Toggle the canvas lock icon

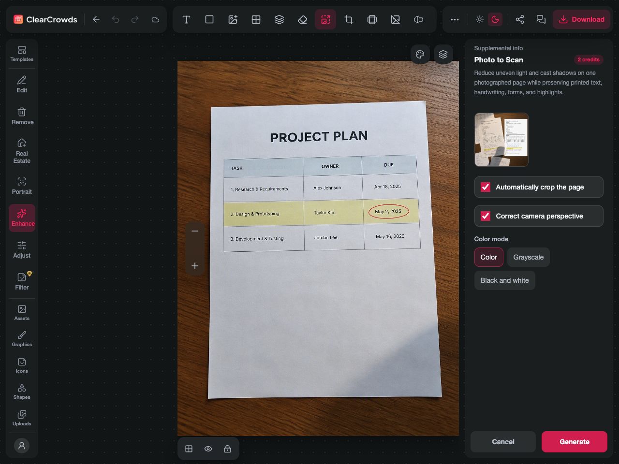point(228,449)
